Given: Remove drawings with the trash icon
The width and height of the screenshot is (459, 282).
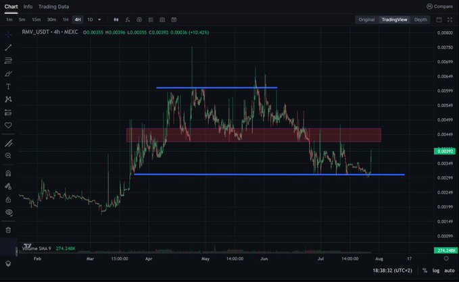Looking at the screenshot, I should pyautogui.click(x=9, y=230).
